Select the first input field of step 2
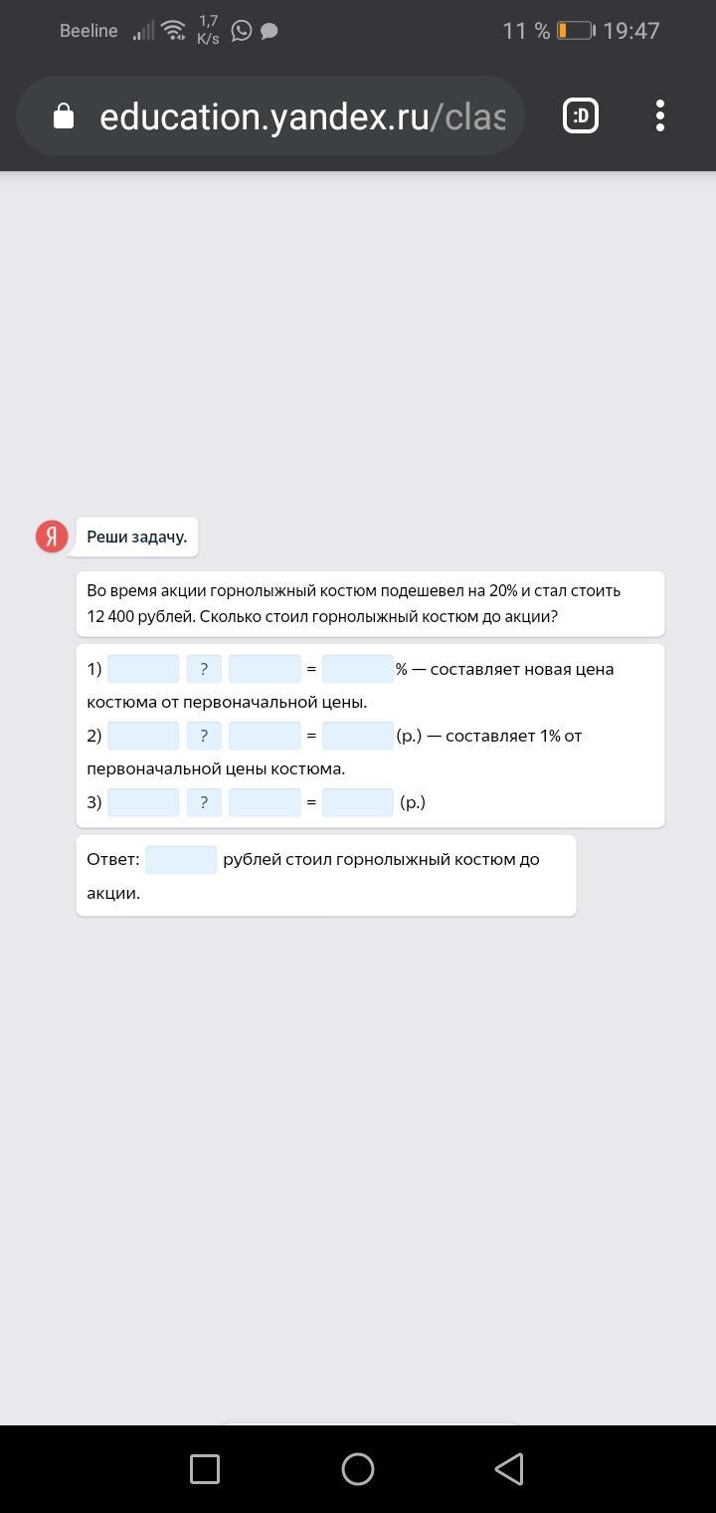Image resolution: width=716 pixels, height=1513 pixels. (143, 736)
